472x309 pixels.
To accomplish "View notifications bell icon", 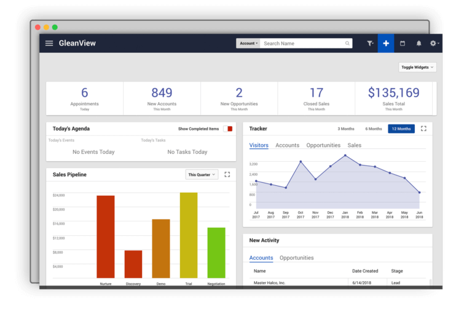I will pos(419,44).
